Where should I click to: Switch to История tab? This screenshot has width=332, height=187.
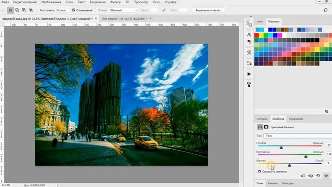point(262,119)
